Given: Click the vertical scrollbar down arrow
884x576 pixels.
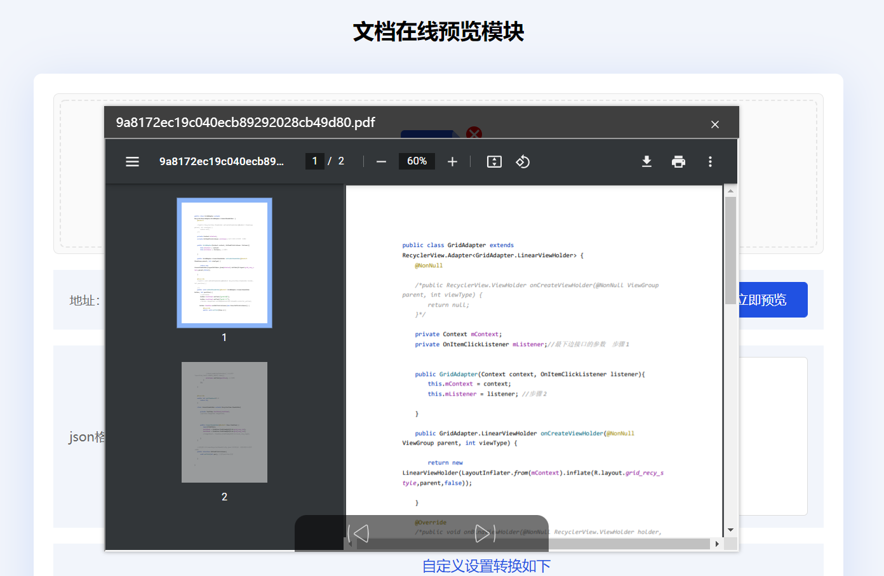Looking at the screenshot, I should point(730,530).
